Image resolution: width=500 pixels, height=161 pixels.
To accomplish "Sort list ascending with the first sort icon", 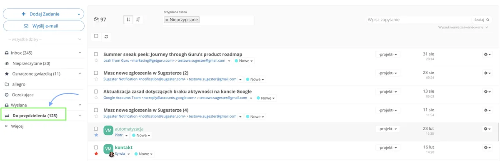I will pyautogui.click(x=128, y=20).
